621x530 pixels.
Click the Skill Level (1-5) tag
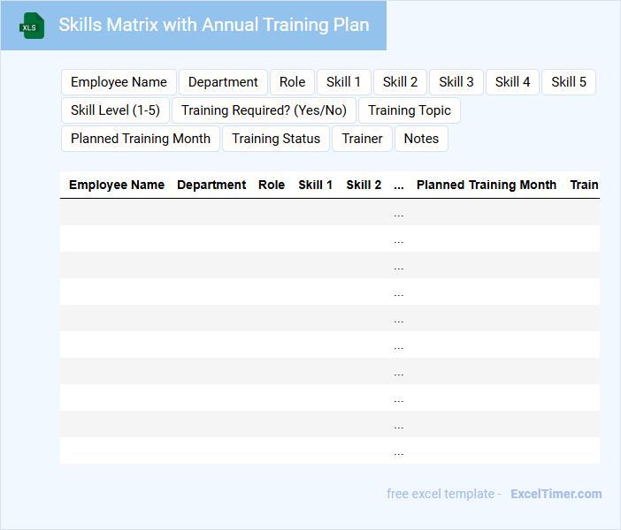115,110
